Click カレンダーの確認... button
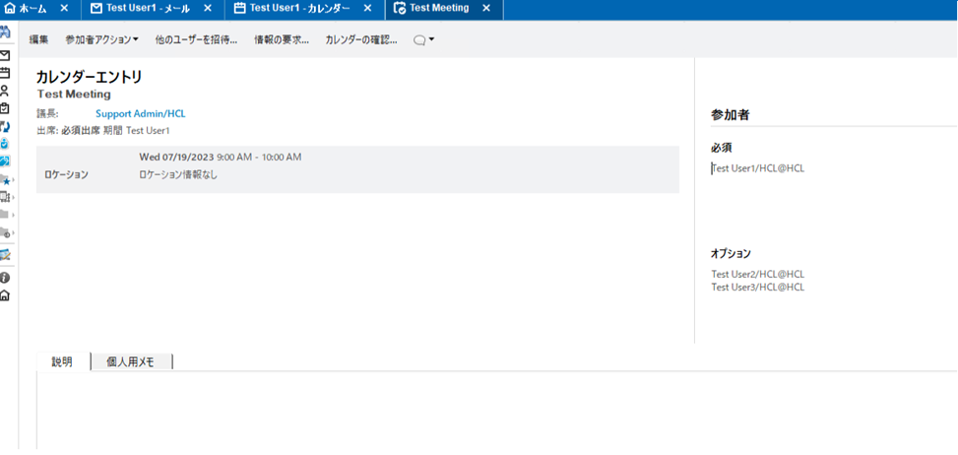Viewport: 958px width, 455px height. pyautogui.click(x=361, y=39)
